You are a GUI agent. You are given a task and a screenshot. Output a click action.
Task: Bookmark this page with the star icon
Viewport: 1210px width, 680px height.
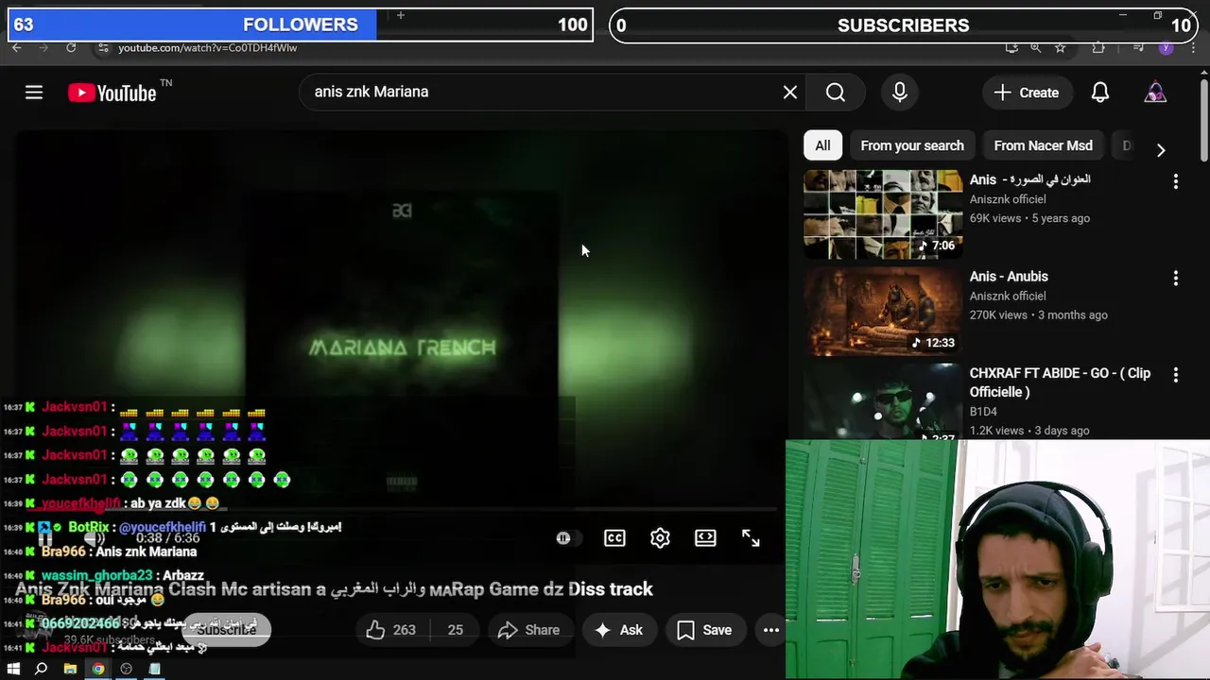[x=1061, y=47]
